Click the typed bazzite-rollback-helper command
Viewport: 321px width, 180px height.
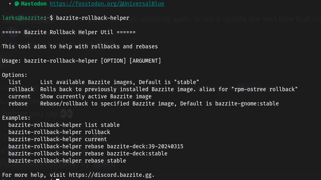(93, 18)
